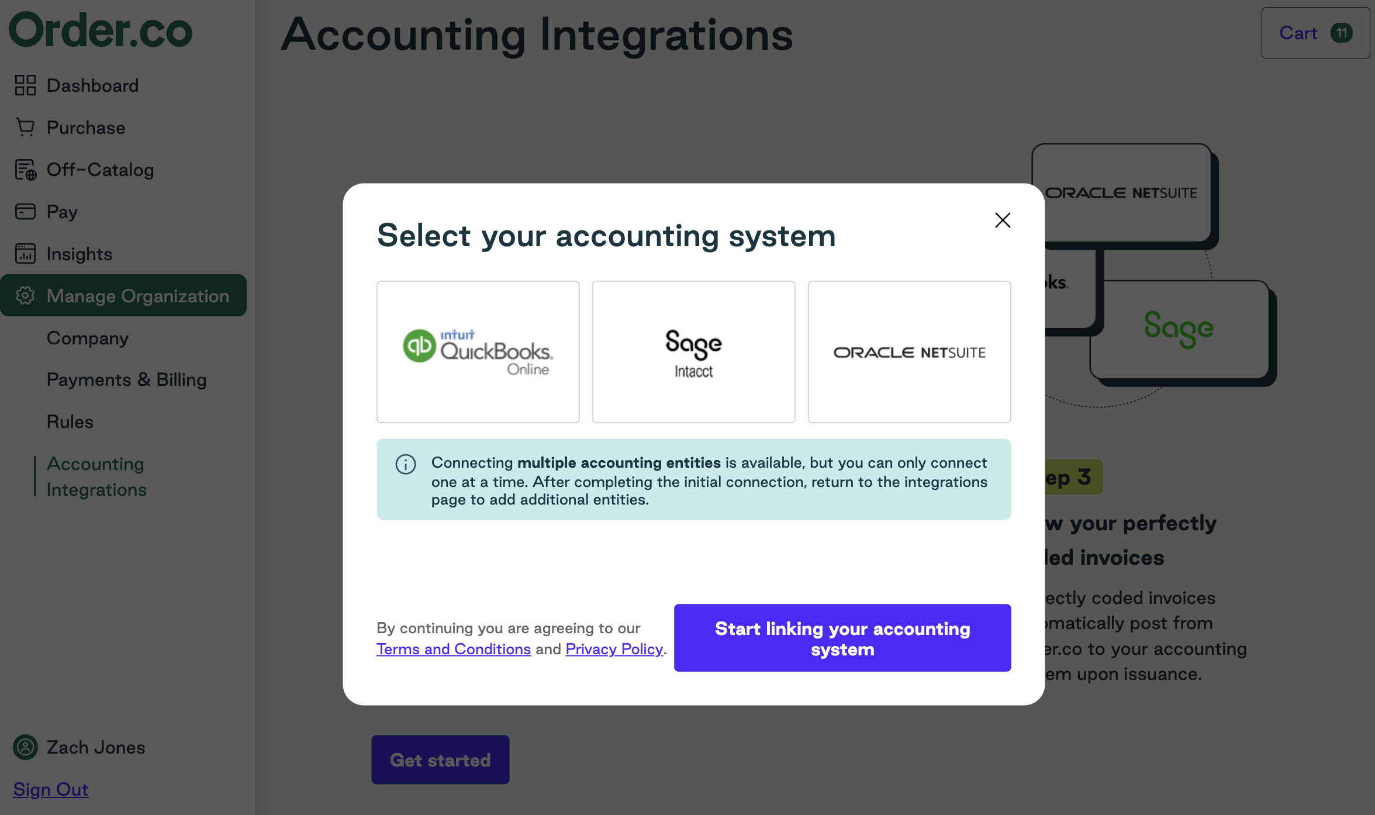Click the Manage Organization gear icon
This screenshot has height=815, width=1375.
(25, 296)
